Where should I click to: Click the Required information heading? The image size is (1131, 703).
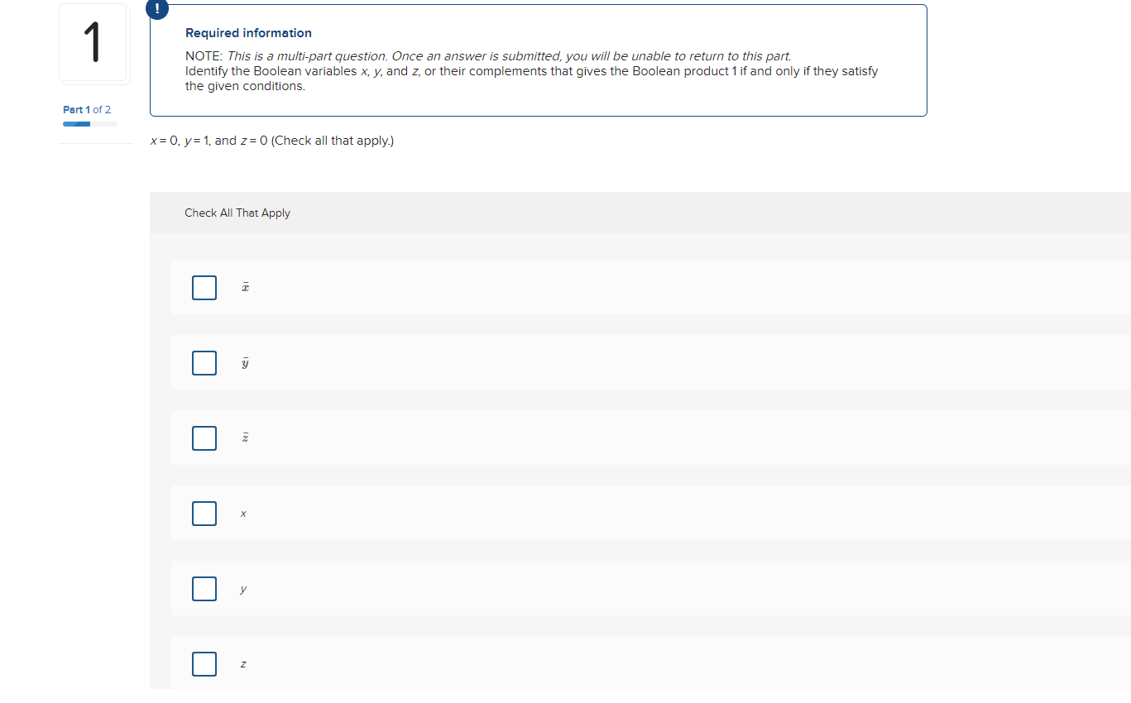pyautogui.click(x=248, y=32)
